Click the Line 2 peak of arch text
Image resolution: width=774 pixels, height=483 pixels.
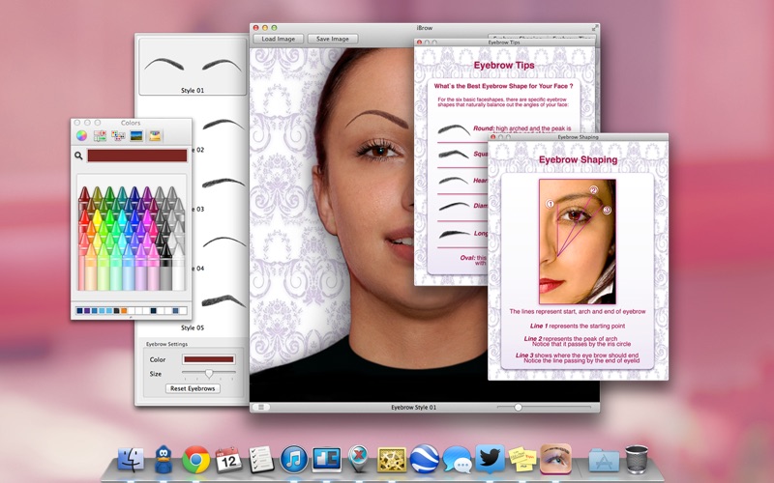pyautogui.click(x=578, y=341)
